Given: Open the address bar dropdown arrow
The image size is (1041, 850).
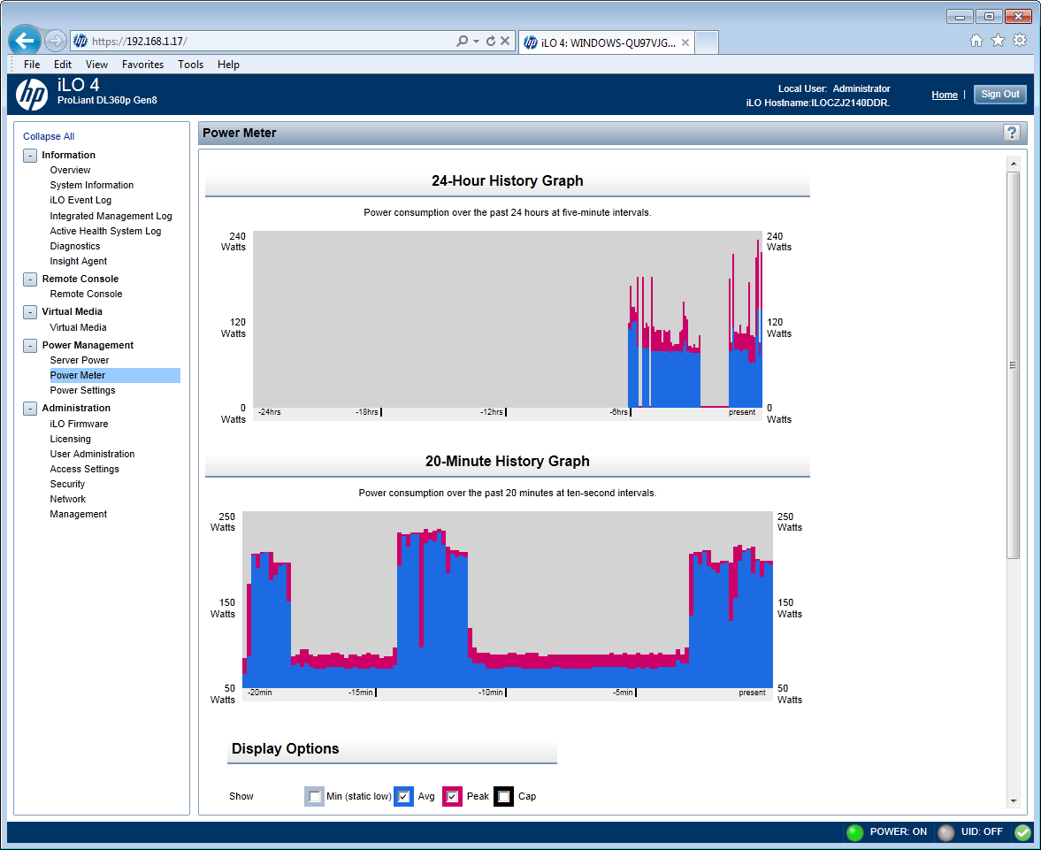Looking at the screenshot, I should point(476,42).
